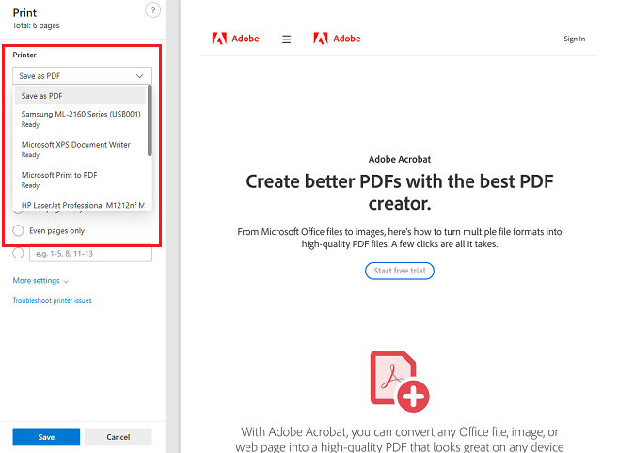Viewport: 618px width, 453px height.
Task: Click the 'Create better PDFs' headline
Action: pos(400,193)
